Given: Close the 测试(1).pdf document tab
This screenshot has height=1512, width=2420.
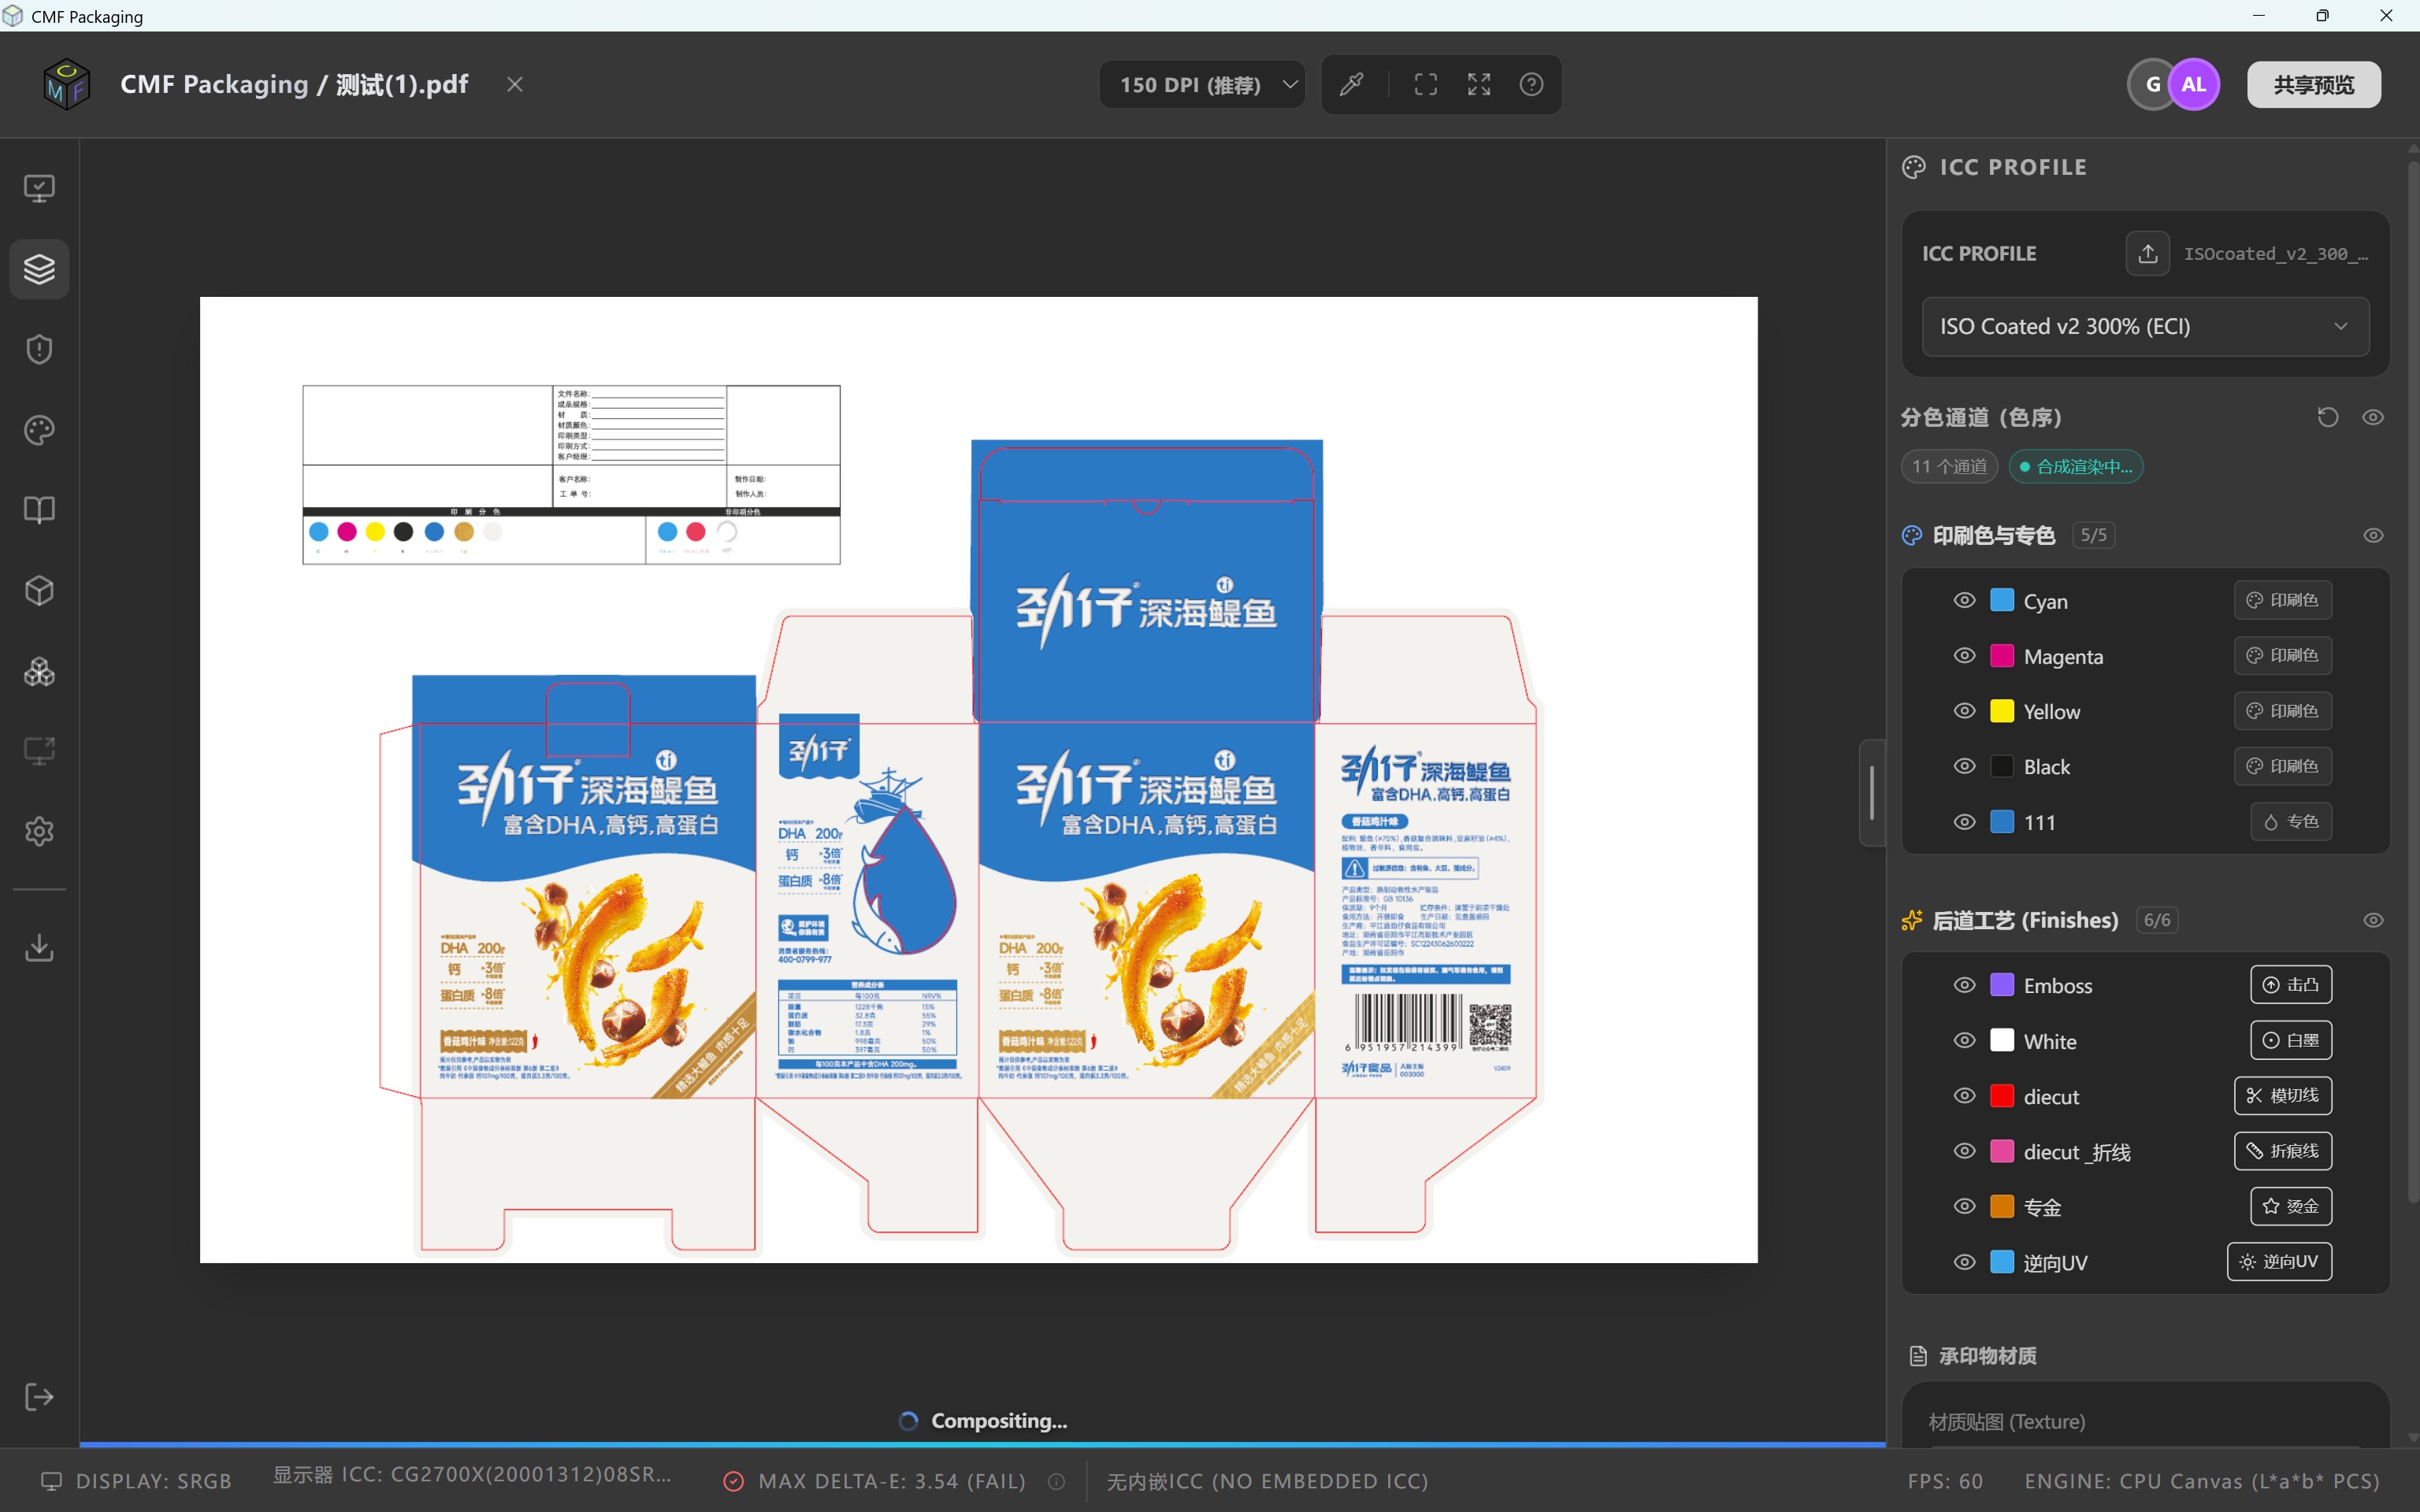Looking at the screenshot, I should click(x=515, y=84).
